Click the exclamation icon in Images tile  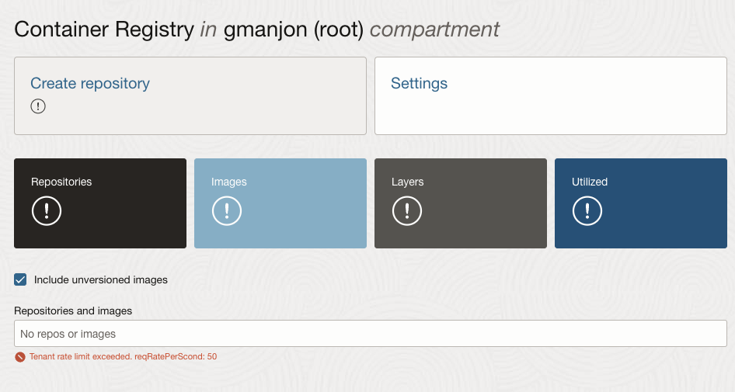click(227, 211)
